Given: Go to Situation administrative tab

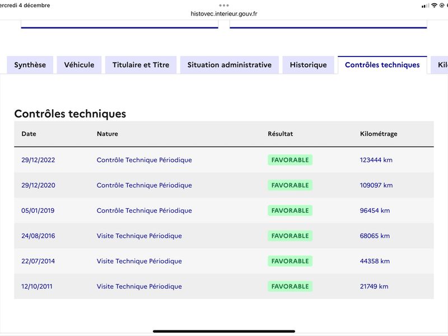Looking at the screenshot, I should coord(230,65).
